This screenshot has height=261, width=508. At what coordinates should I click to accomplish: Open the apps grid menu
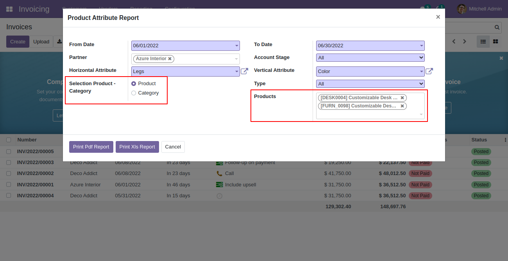(x=9, y=9)
